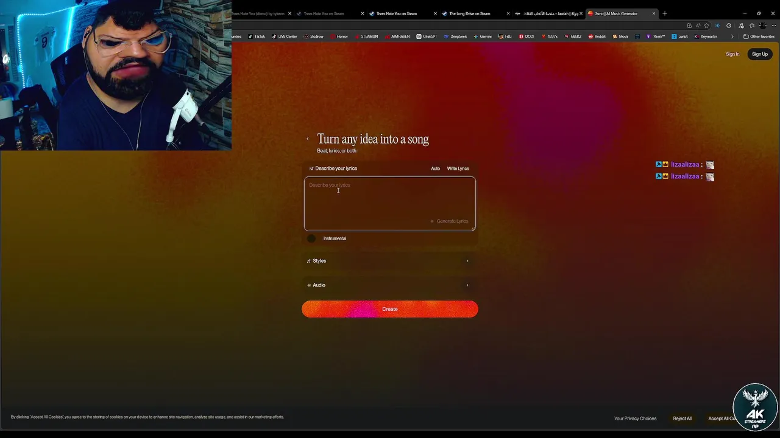780x438 pixels.
Task: Expand the Styles section
Action: coord(390,261)
